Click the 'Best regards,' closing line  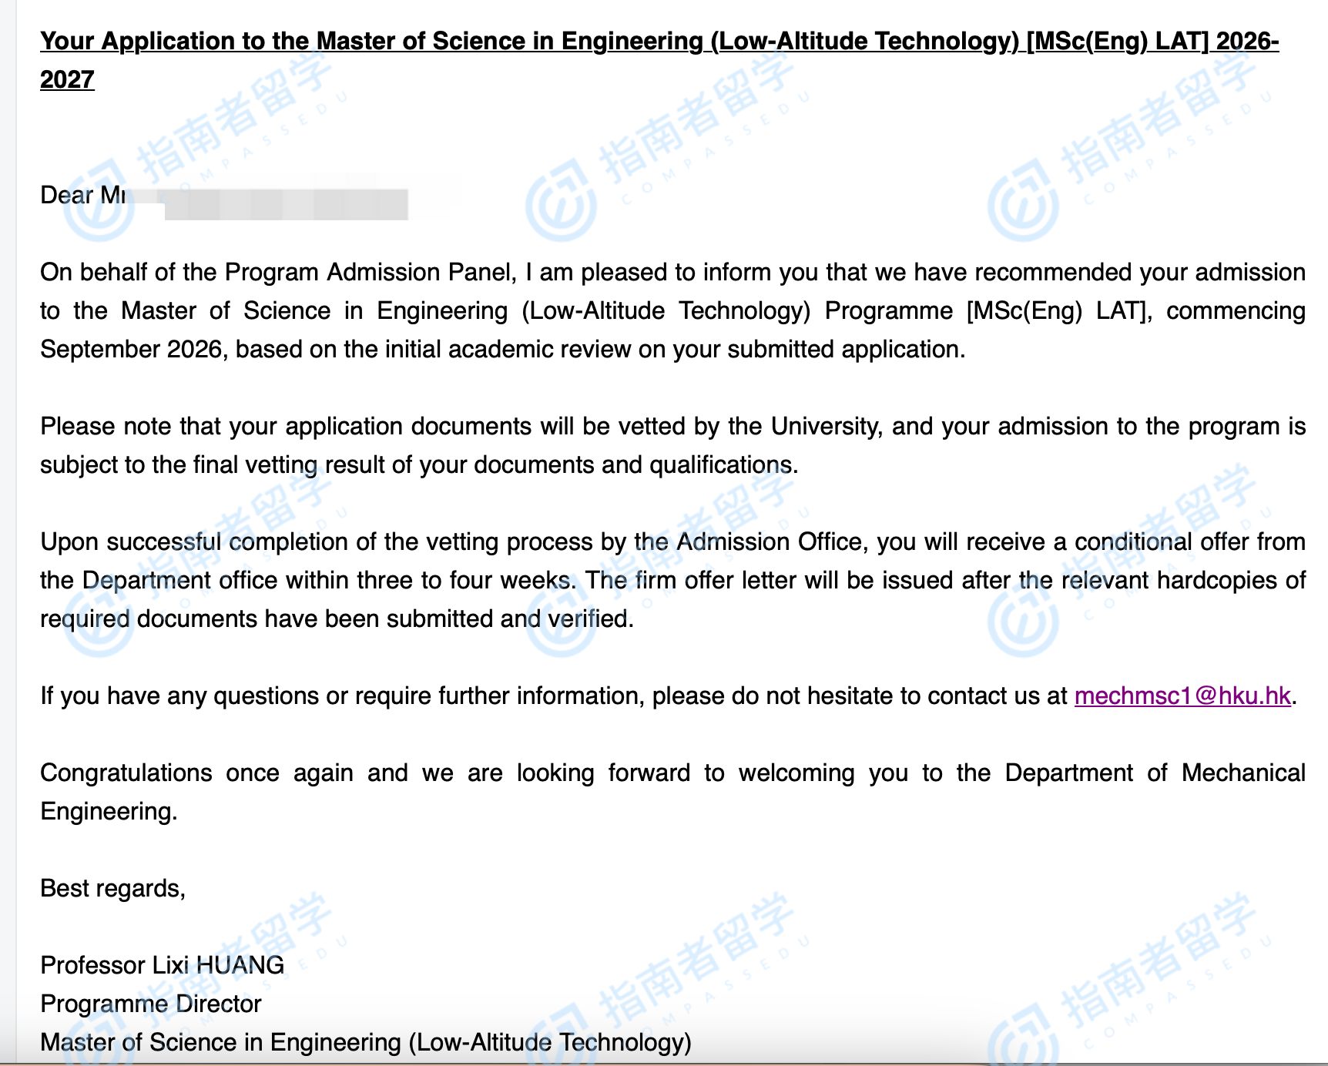coord(112,888)
